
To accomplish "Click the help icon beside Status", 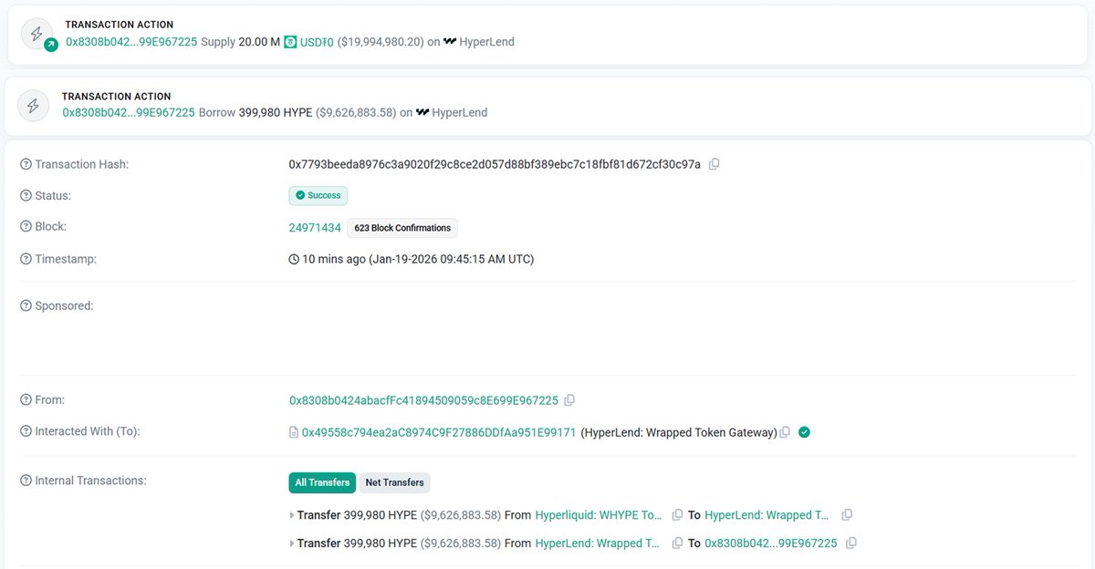I will pyautogui.click(x=26, y=195).
